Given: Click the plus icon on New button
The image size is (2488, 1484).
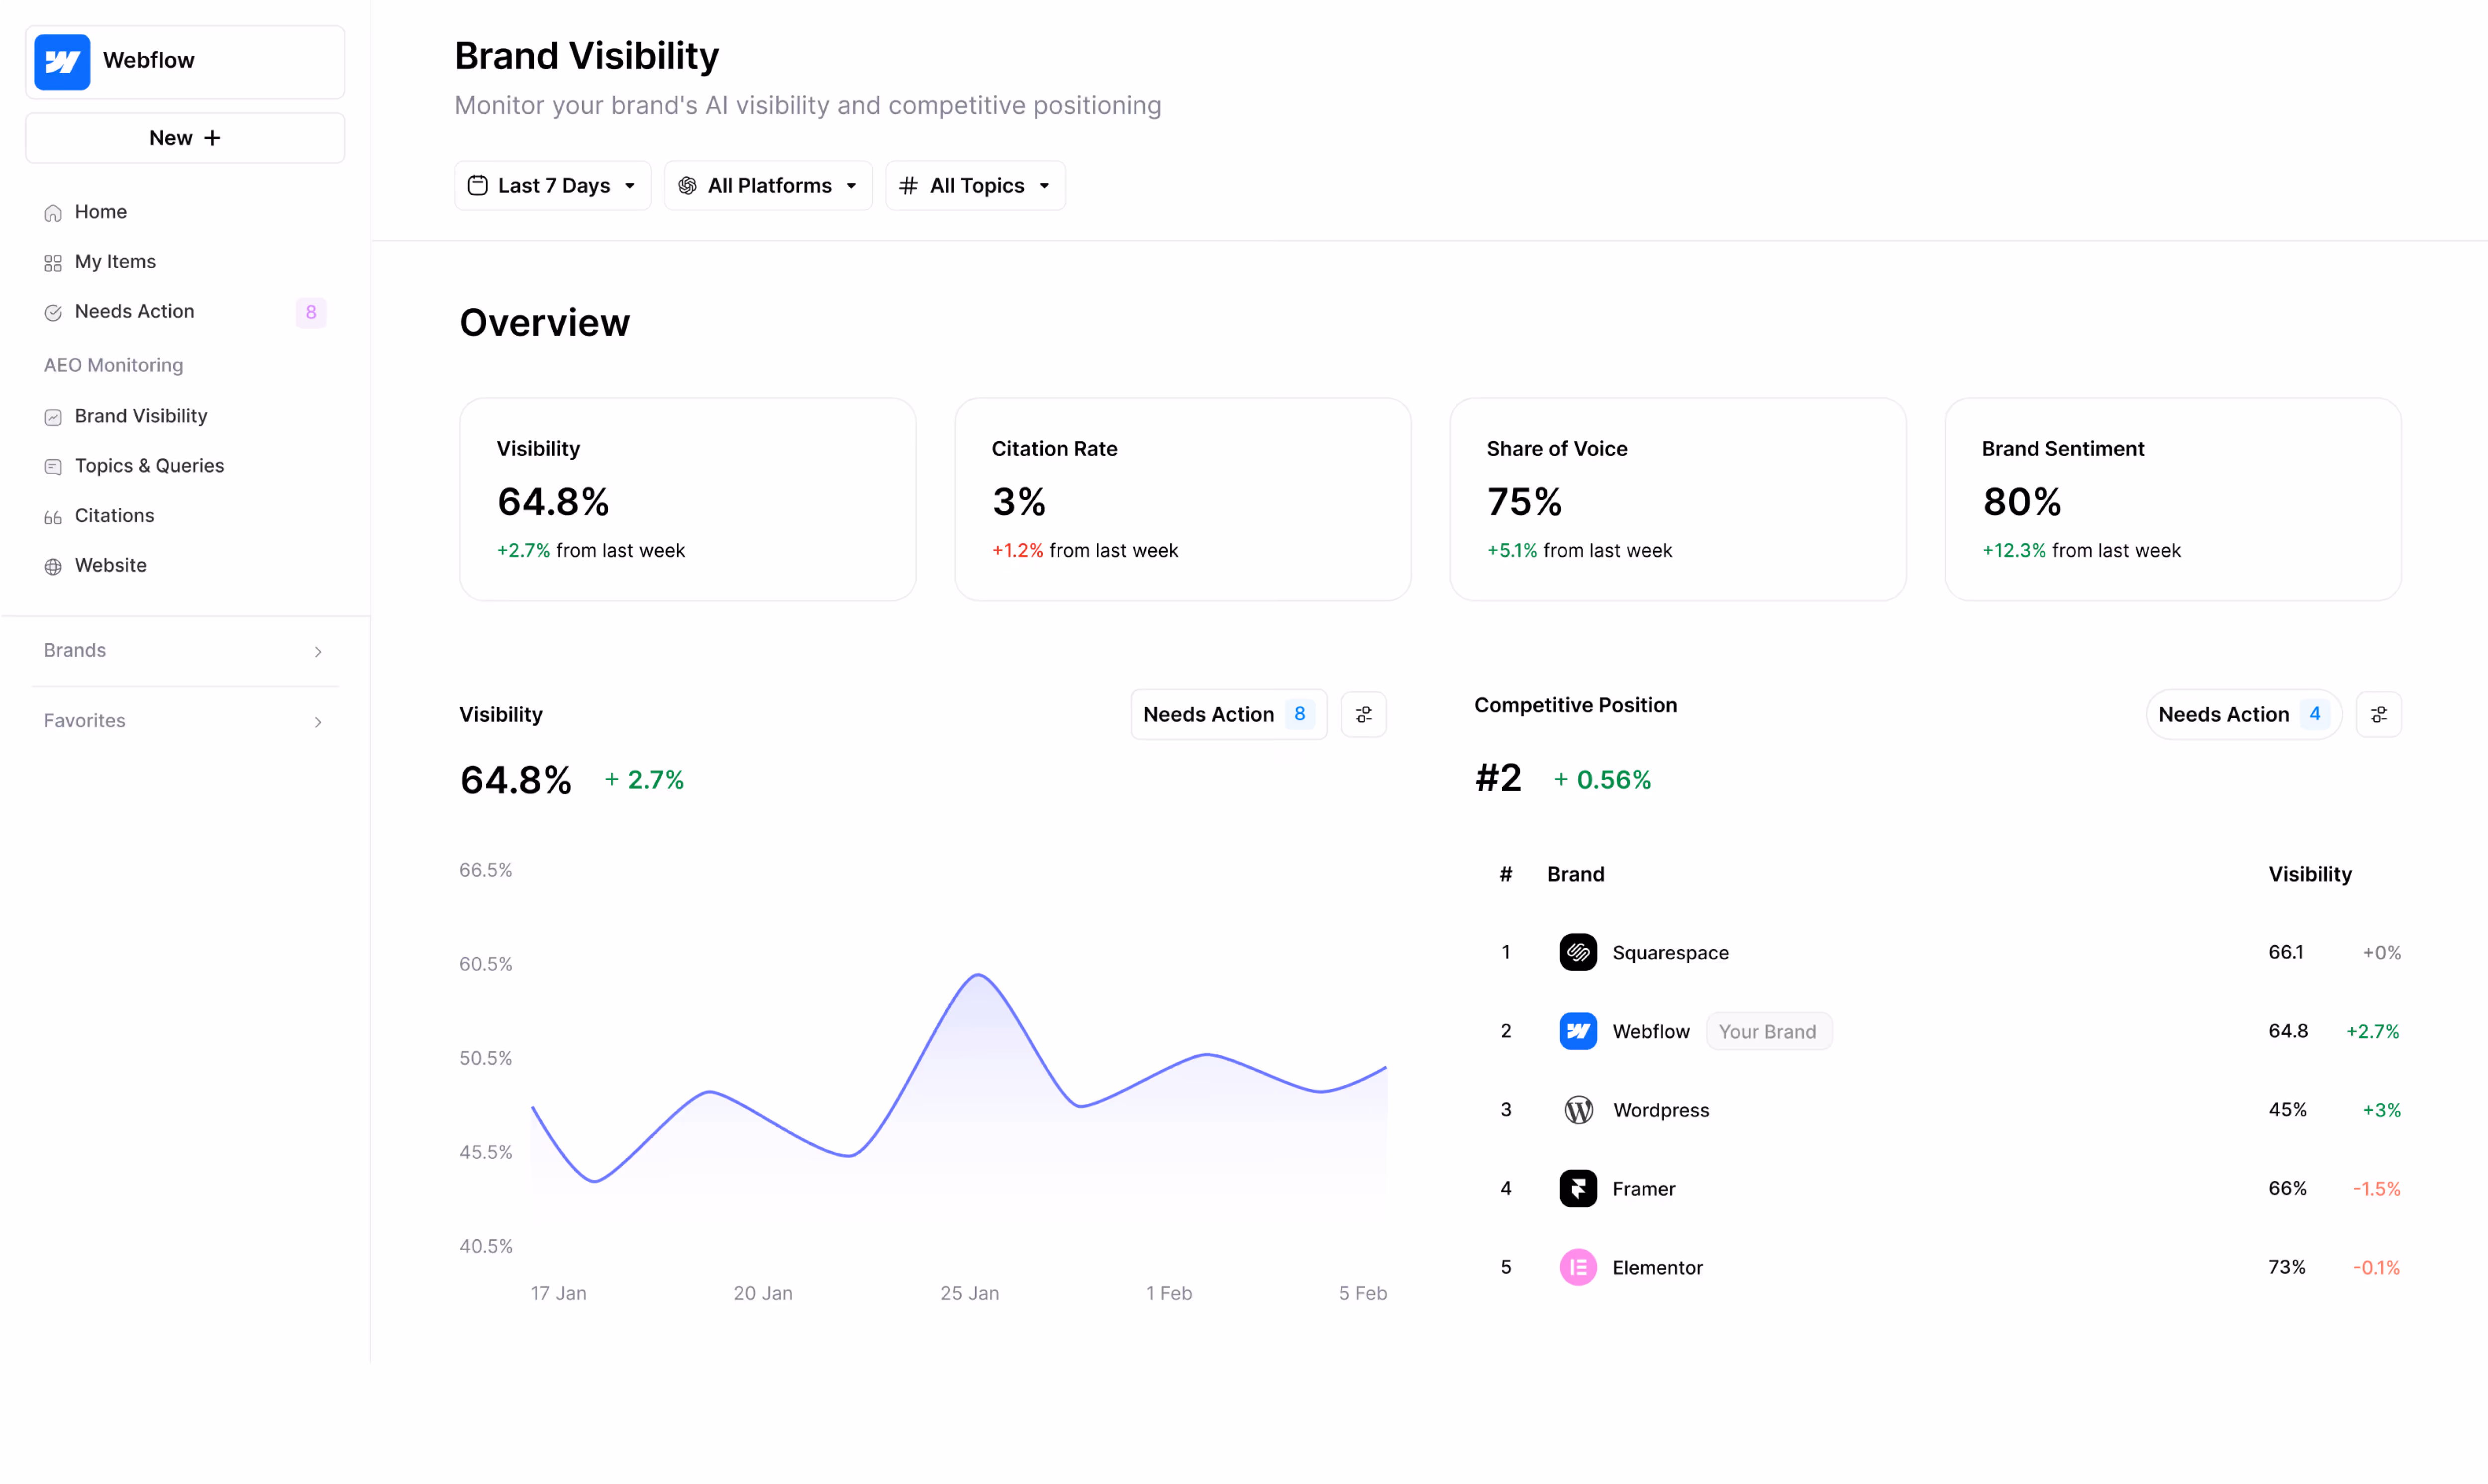Looking at the screenshot, I should pyautogui.click(x=212, y=138).
